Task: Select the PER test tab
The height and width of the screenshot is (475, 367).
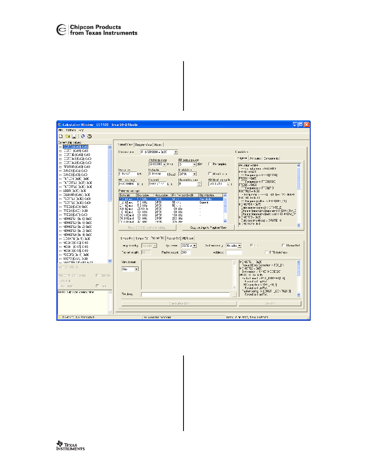Action: (188, 238)
